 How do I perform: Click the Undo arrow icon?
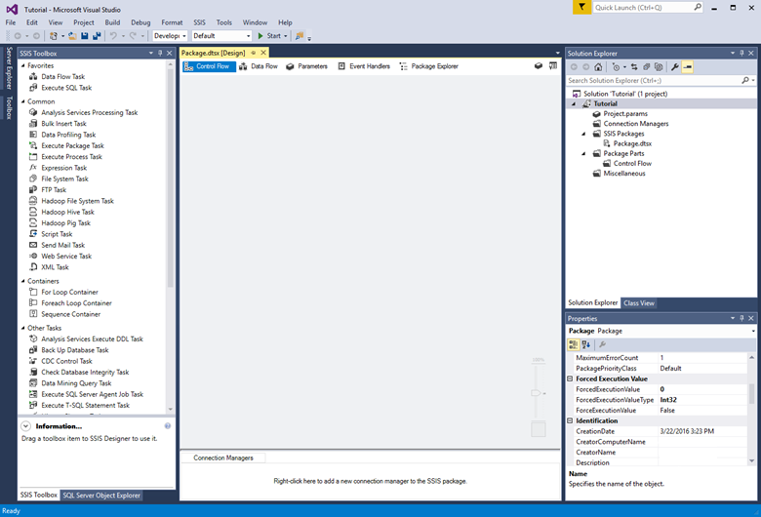click(x=113, y=36)
